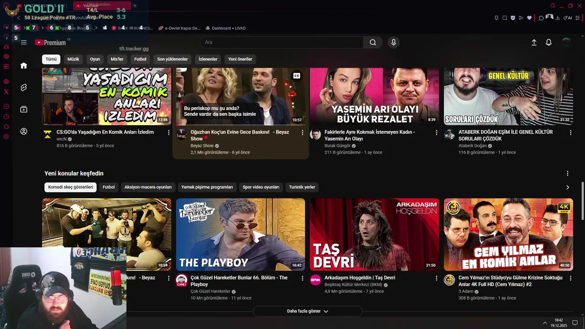
Task: Open browser extensions cube icon in toolbar
Action: tap(541, 18)
